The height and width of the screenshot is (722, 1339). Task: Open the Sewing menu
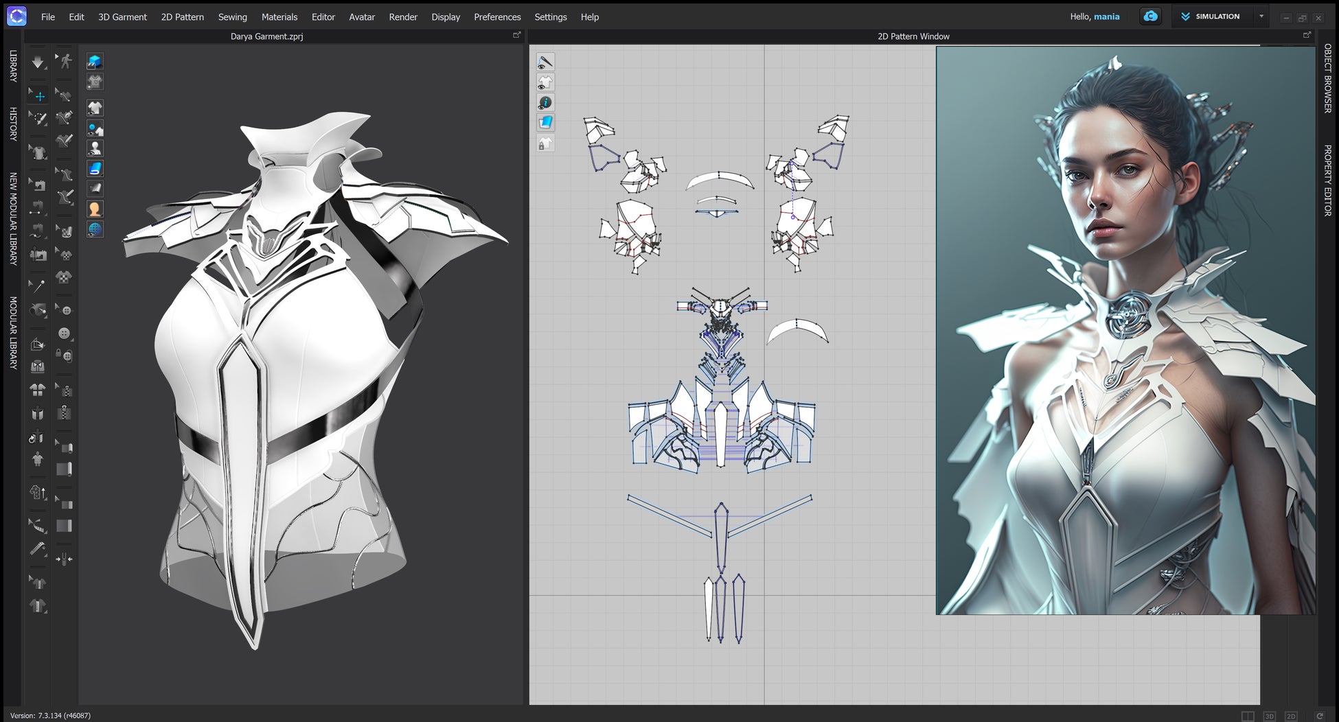click(232, 16)
